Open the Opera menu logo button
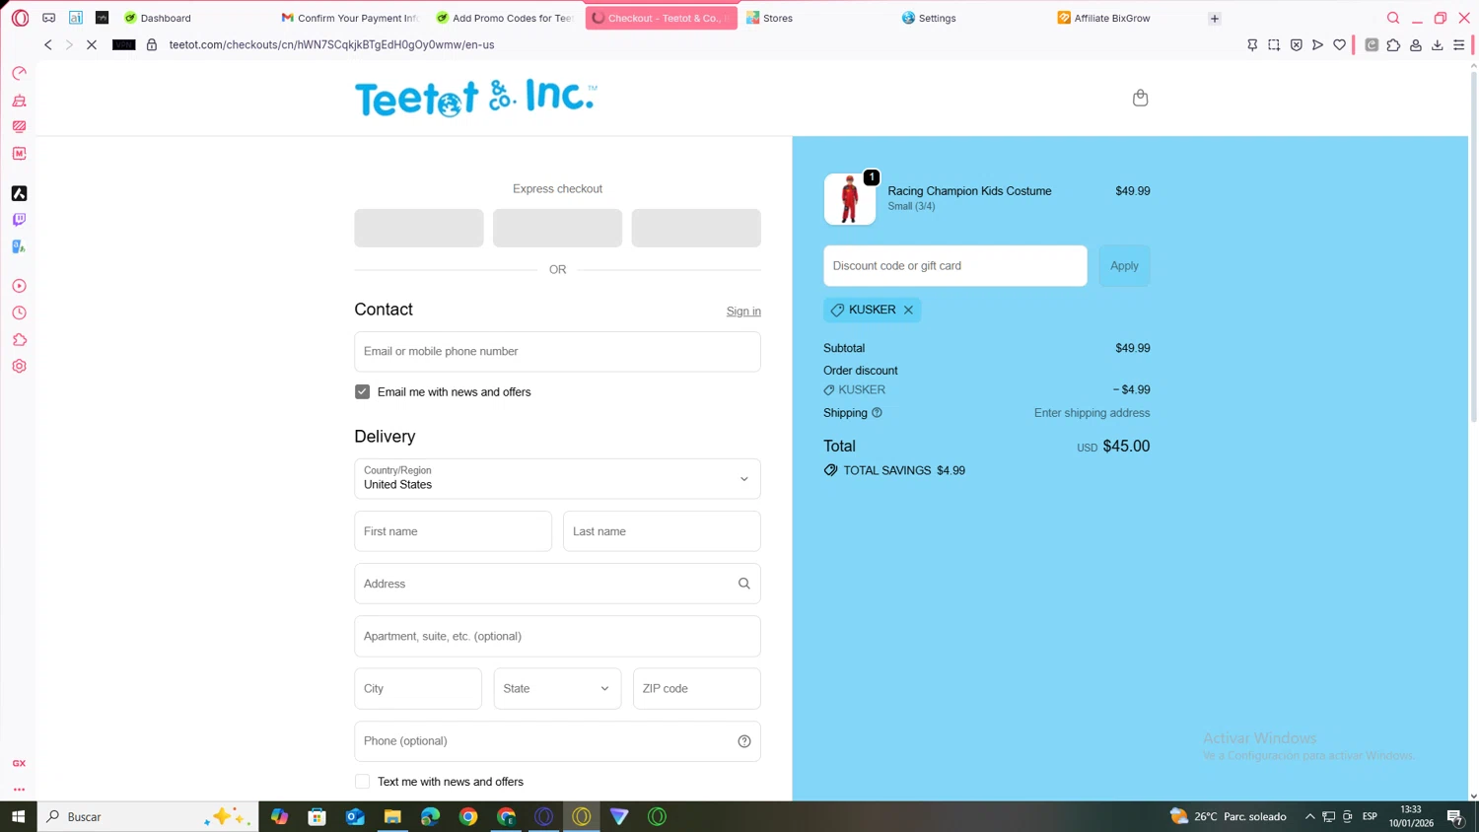 pyautogui.click(x=20, y=18)
